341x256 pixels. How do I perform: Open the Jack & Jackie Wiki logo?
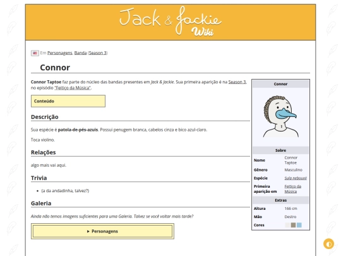(170, 21)
